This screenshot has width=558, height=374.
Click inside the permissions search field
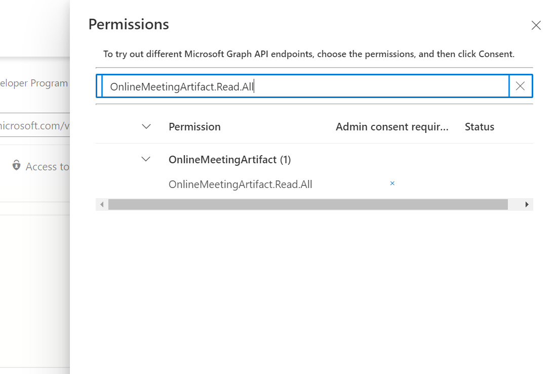point(304,86)
